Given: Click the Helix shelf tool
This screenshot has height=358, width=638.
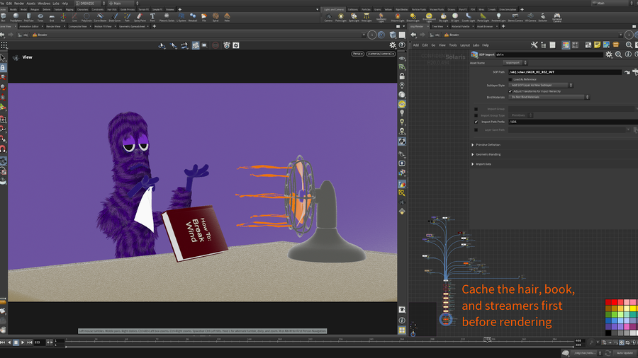Looking at the screenshot, I should 227,18.
